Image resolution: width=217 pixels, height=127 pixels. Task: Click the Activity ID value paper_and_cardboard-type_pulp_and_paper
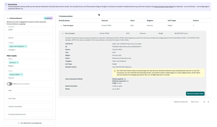(x=127, y=44)
